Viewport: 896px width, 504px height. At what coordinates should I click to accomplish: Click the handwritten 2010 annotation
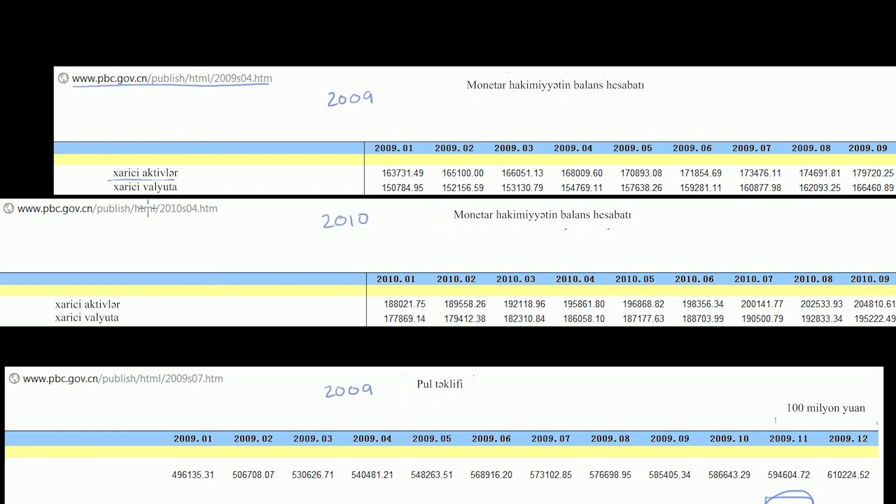click(345, 220)
